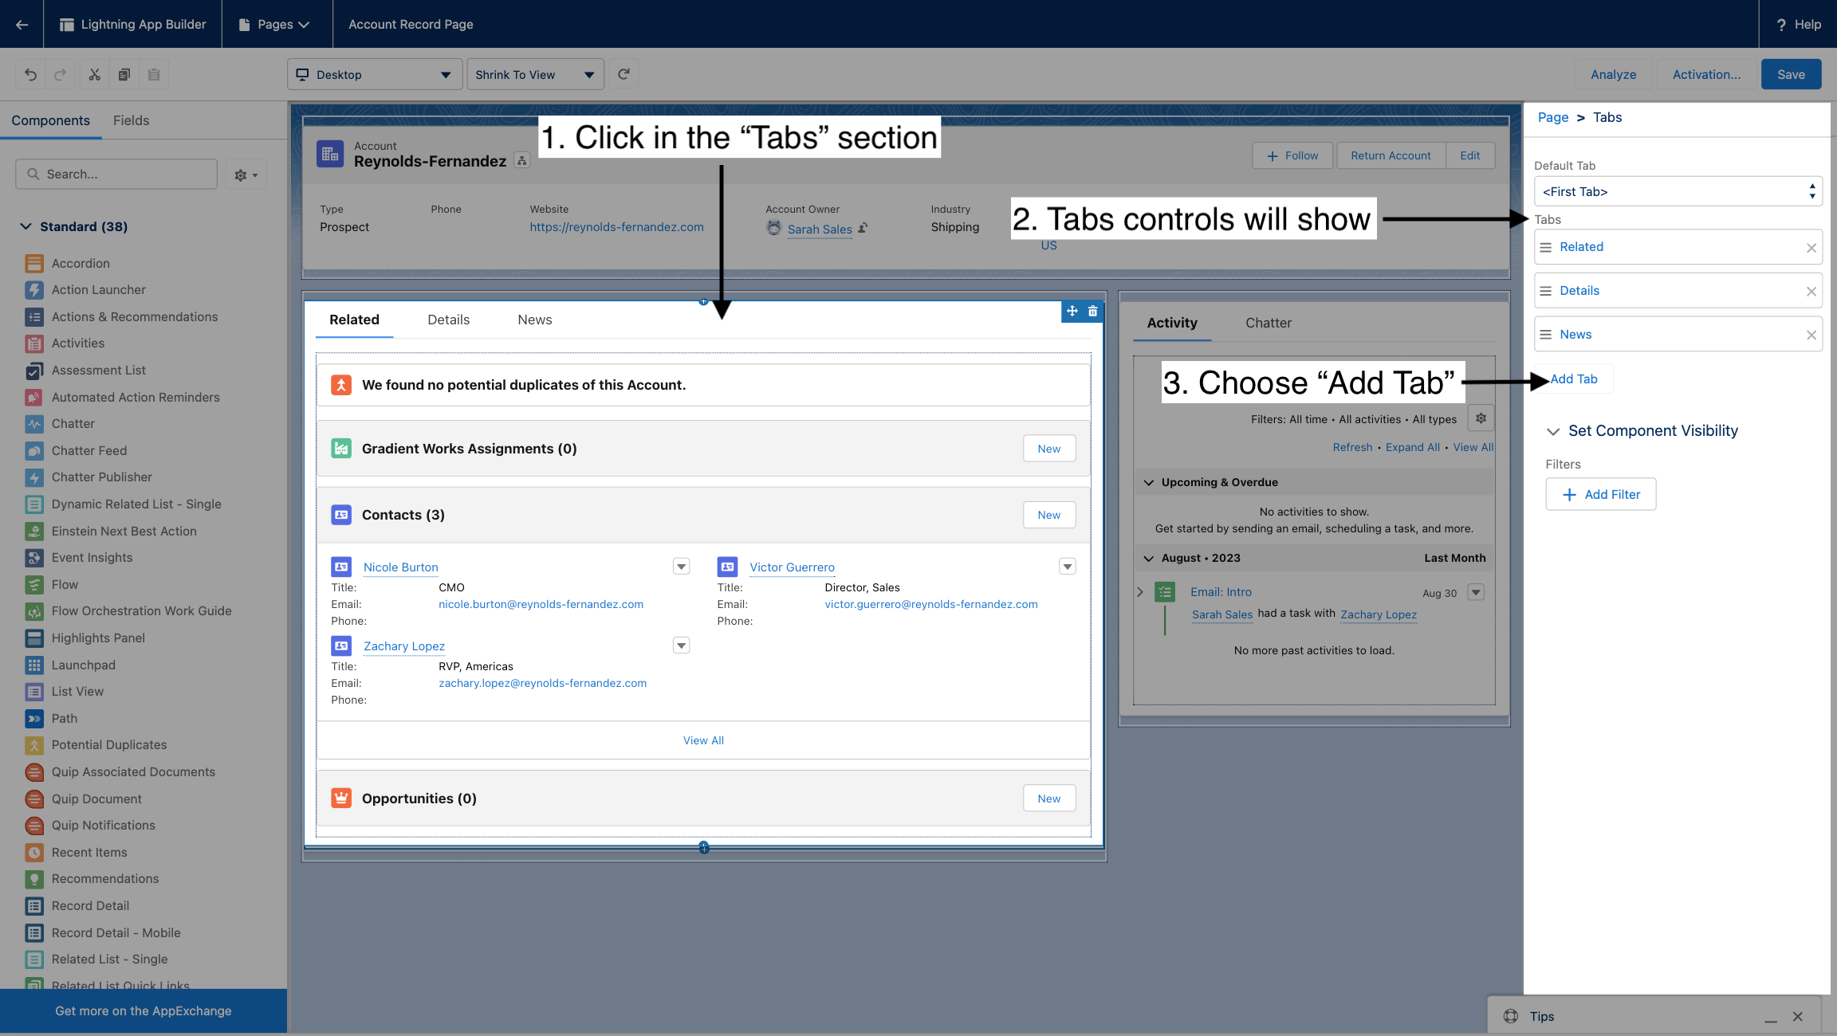Screen dimensions: 1837x1036
Task: Delete the Tabs component with trash icon
Action: (x=1093, y=312)
